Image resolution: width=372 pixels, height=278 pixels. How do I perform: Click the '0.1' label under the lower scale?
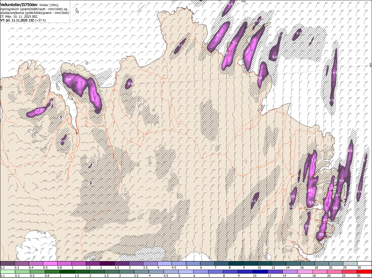click(x=2, y=276)
